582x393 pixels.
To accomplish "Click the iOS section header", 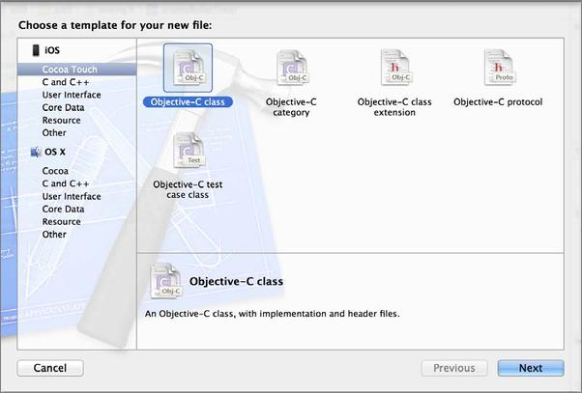I will pyautogui.click(x=52, y=50).
